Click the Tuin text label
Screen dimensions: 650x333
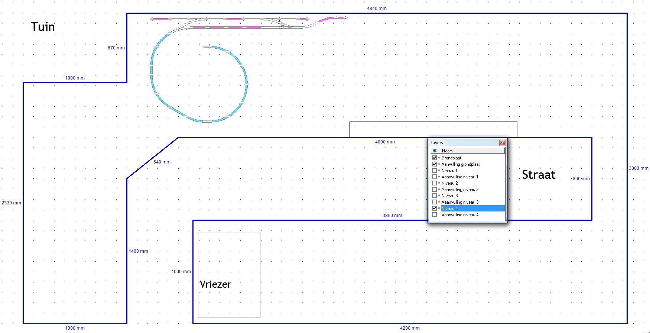point(43,27)
